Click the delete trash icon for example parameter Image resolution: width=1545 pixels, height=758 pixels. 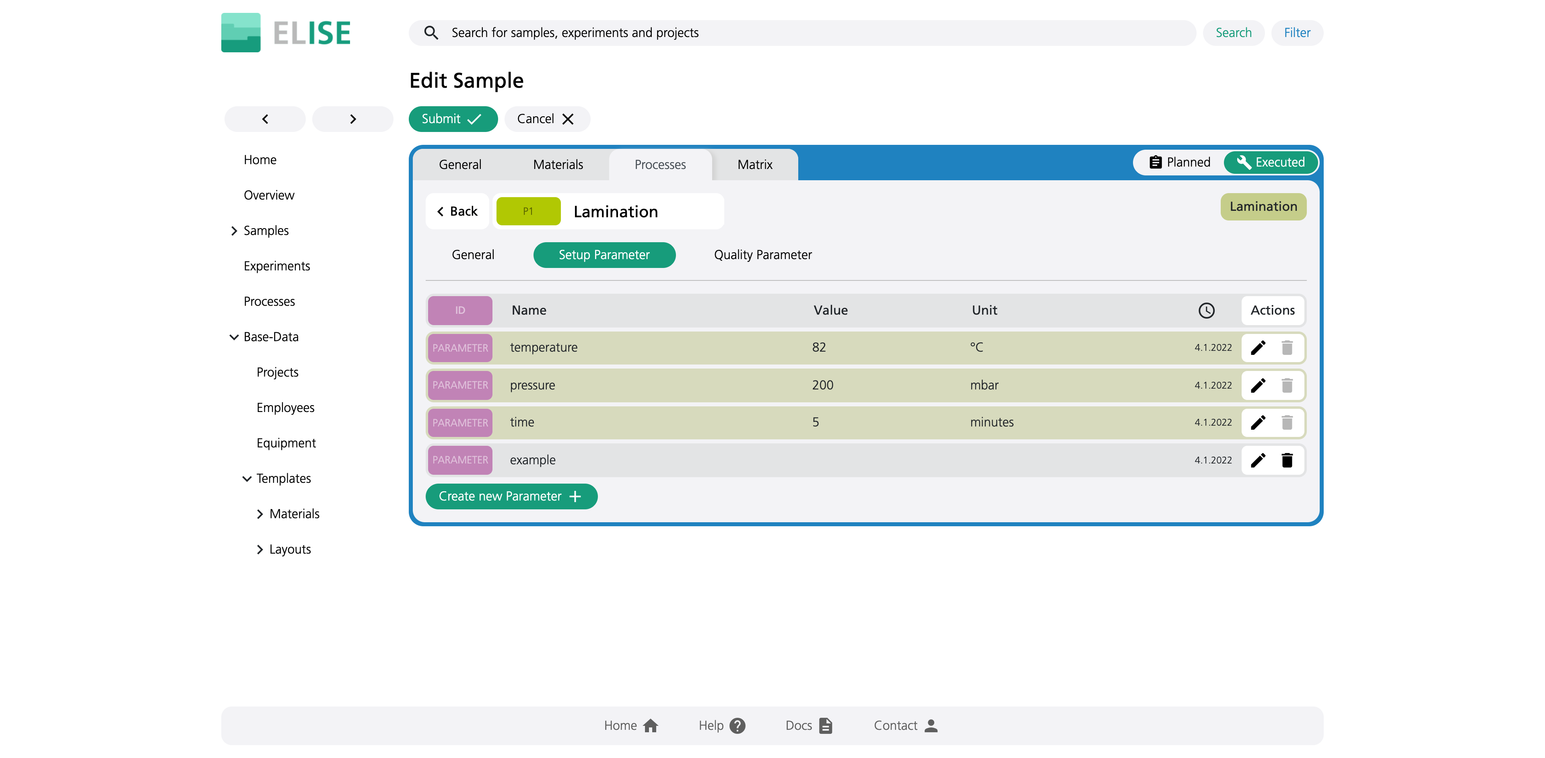pos(1288,459)
